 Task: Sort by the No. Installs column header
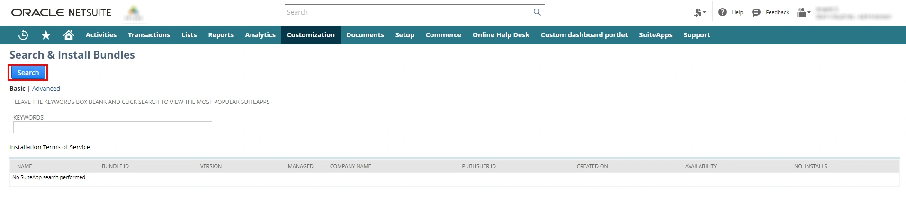point(810,166)
